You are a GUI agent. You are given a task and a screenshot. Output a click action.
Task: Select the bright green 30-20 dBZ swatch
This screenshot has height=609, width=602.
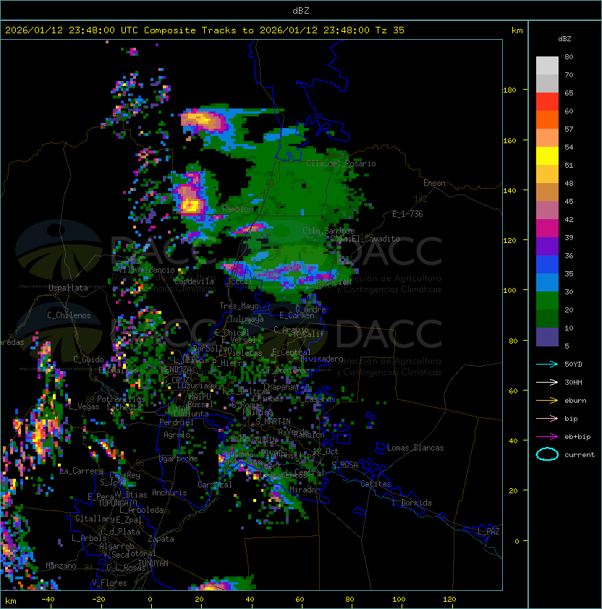pyautogui.click(x=547, y=301)
